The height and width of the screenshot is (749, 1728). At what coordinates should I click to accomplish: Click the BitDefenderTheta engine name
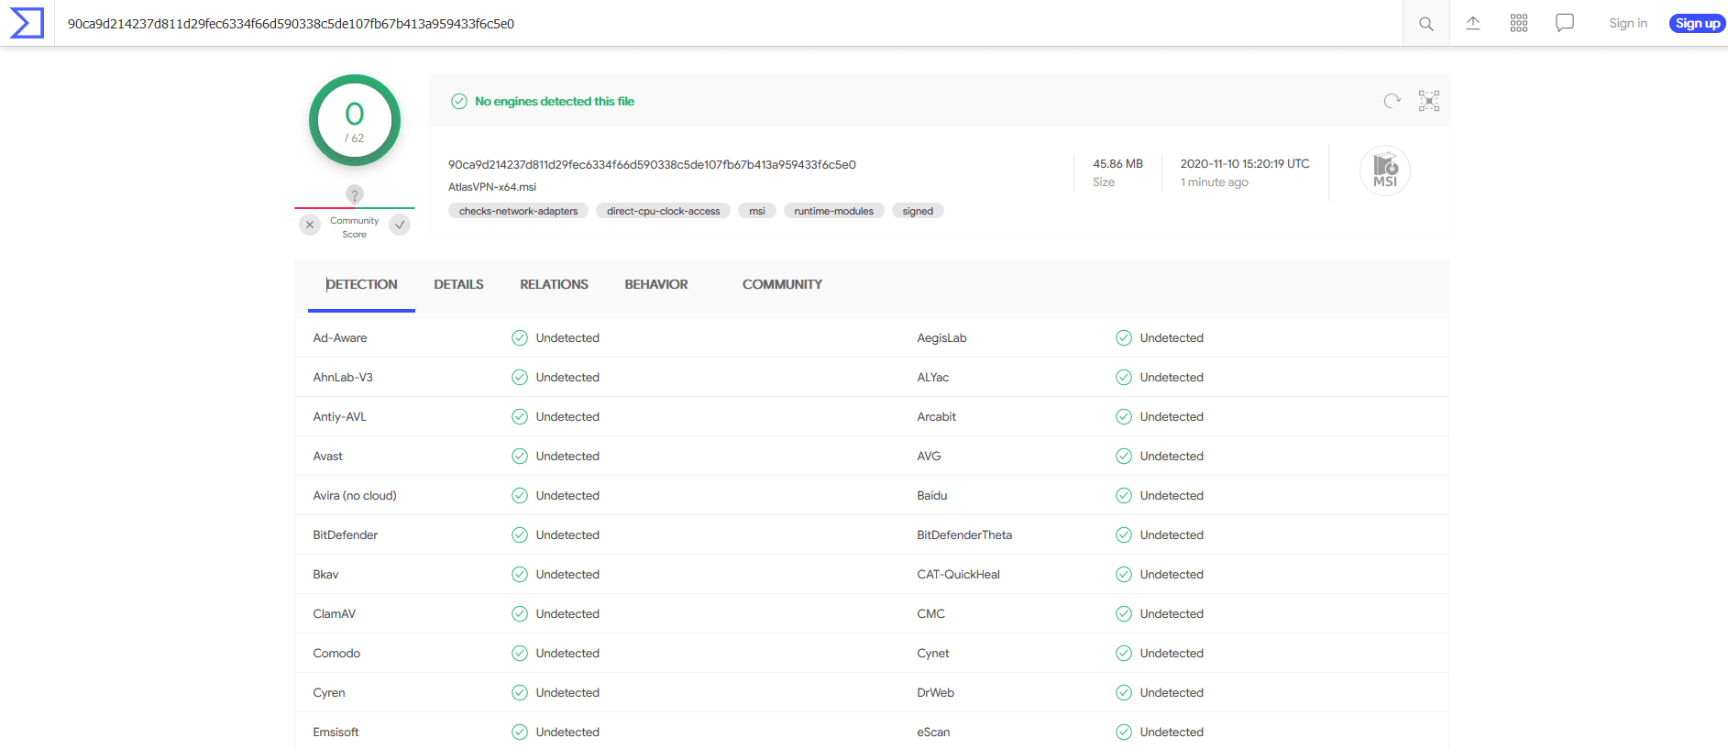964,534
